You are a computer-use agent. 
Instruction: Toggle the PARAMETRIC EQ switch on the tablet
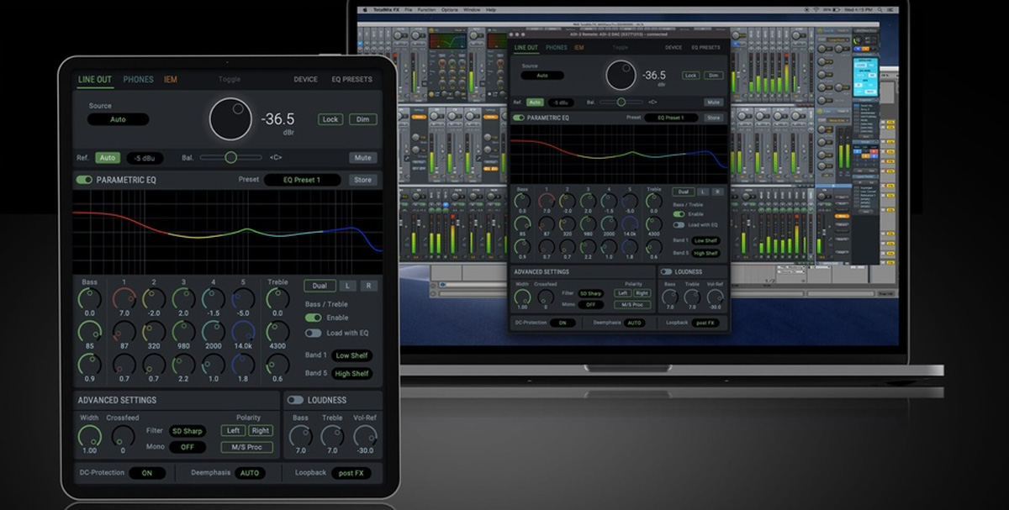tap(84, 180)
